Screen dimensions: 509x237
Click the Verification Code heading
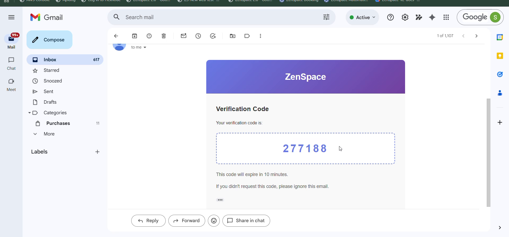click(x=242, y=109)
